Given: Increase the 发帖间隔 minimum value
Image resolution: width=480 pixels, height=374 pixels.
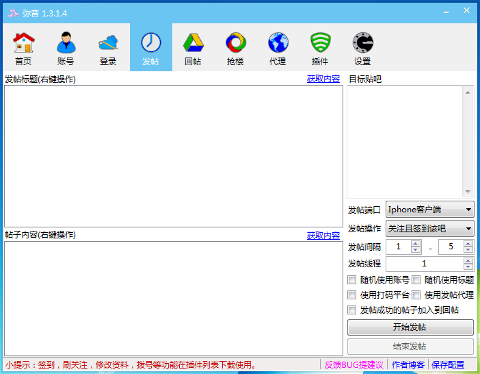Looking at the screenshot, I should 416,244.
